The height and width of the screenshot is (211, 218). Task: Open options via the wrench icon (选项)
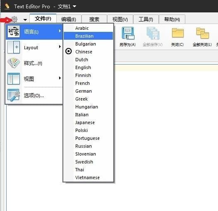14,95
